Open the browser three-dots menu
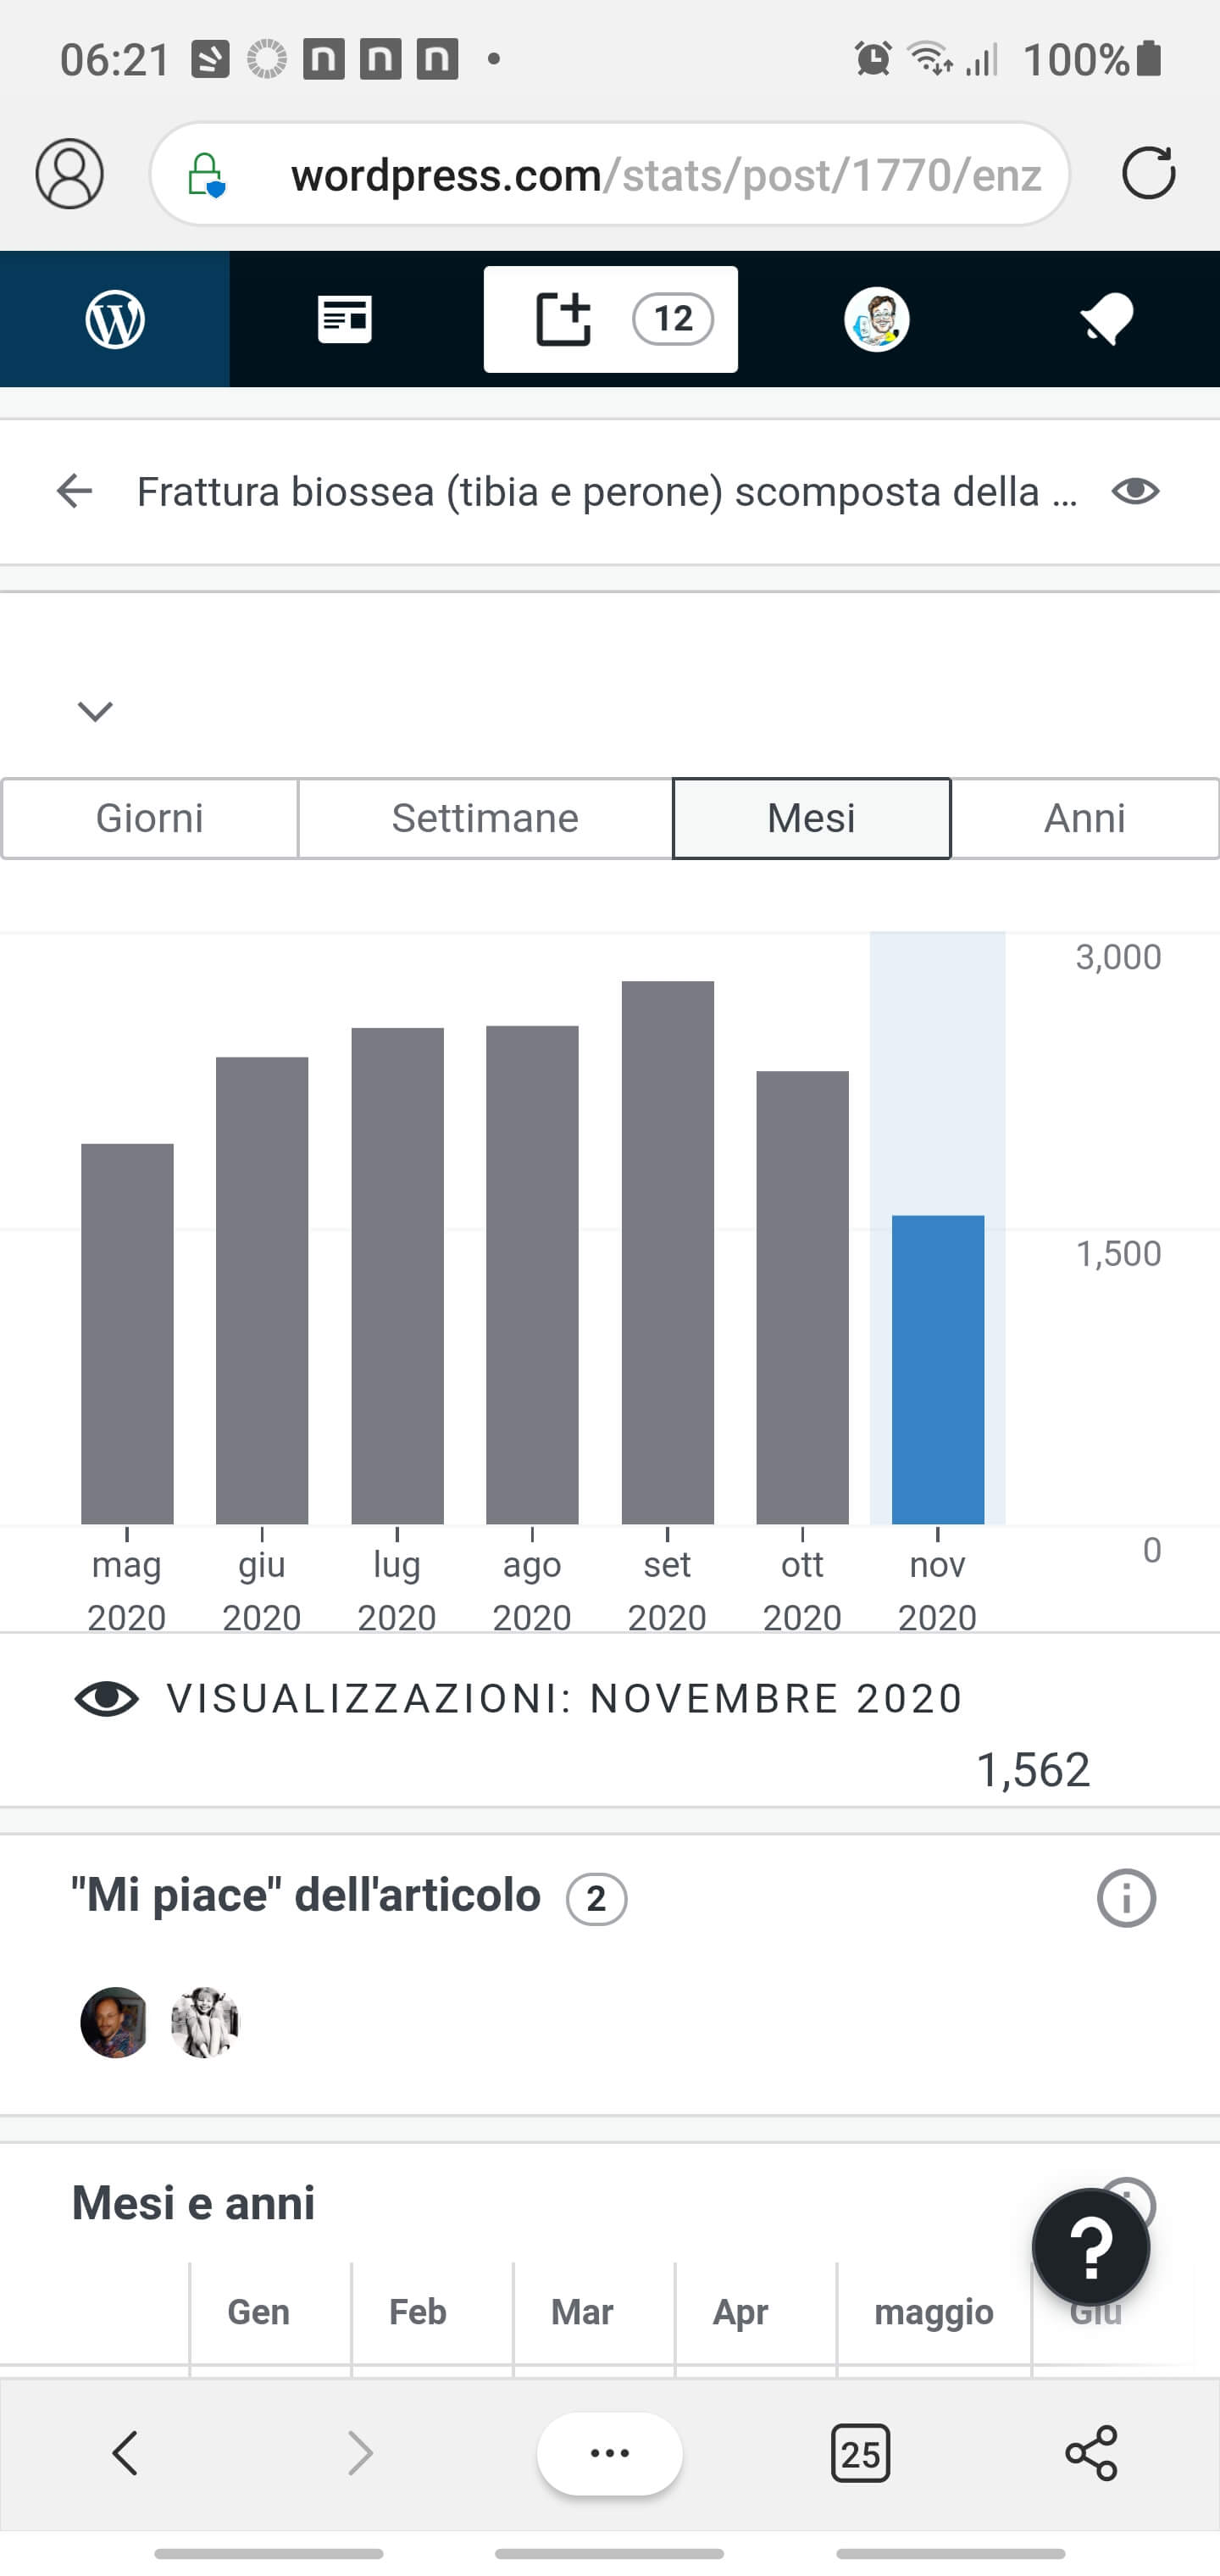Screen dimensions: 1220x2576 click(x=610, y=2452)
